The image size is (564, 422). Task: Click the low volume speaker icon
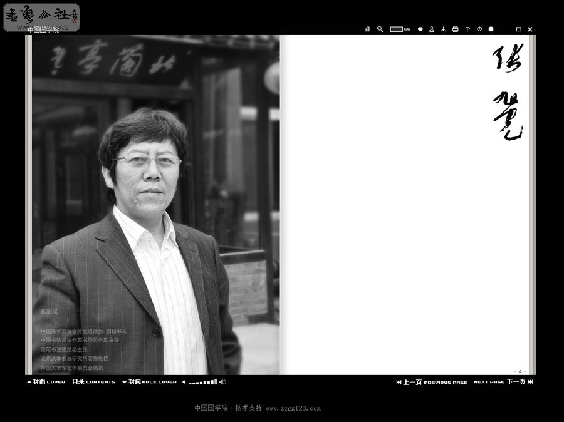click(x=184, y=382)
